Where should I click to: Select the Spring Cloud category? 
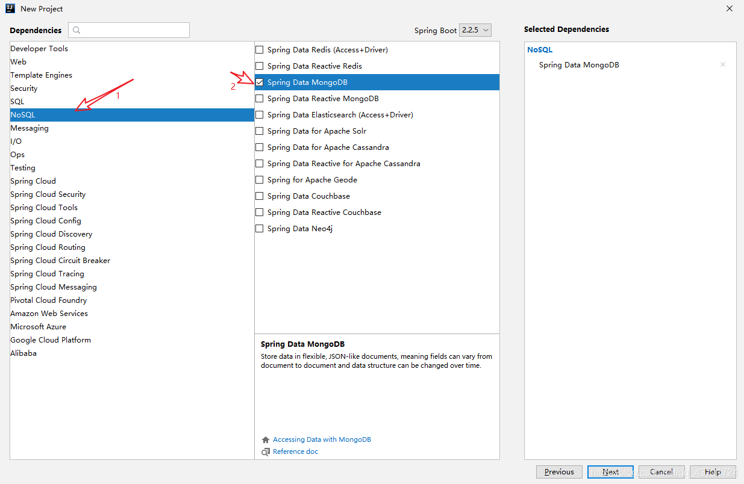pos(132,181)
